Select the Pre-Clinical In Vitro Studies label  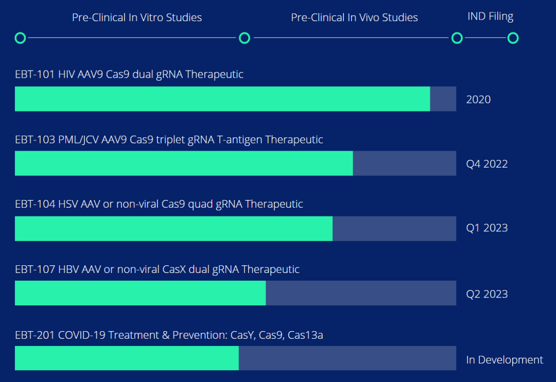(x=137, y=17)
